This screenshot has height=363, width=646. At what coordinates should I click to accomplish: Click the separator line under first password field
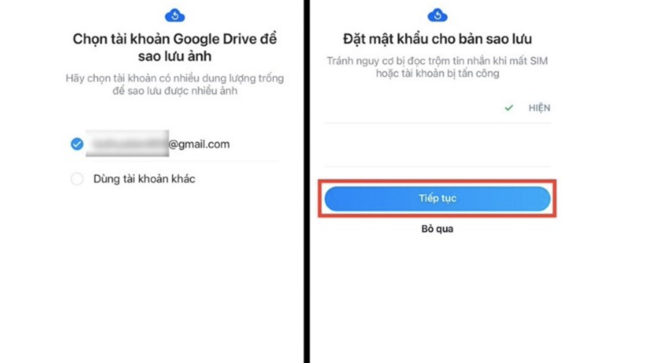click(x=437, y=123)
